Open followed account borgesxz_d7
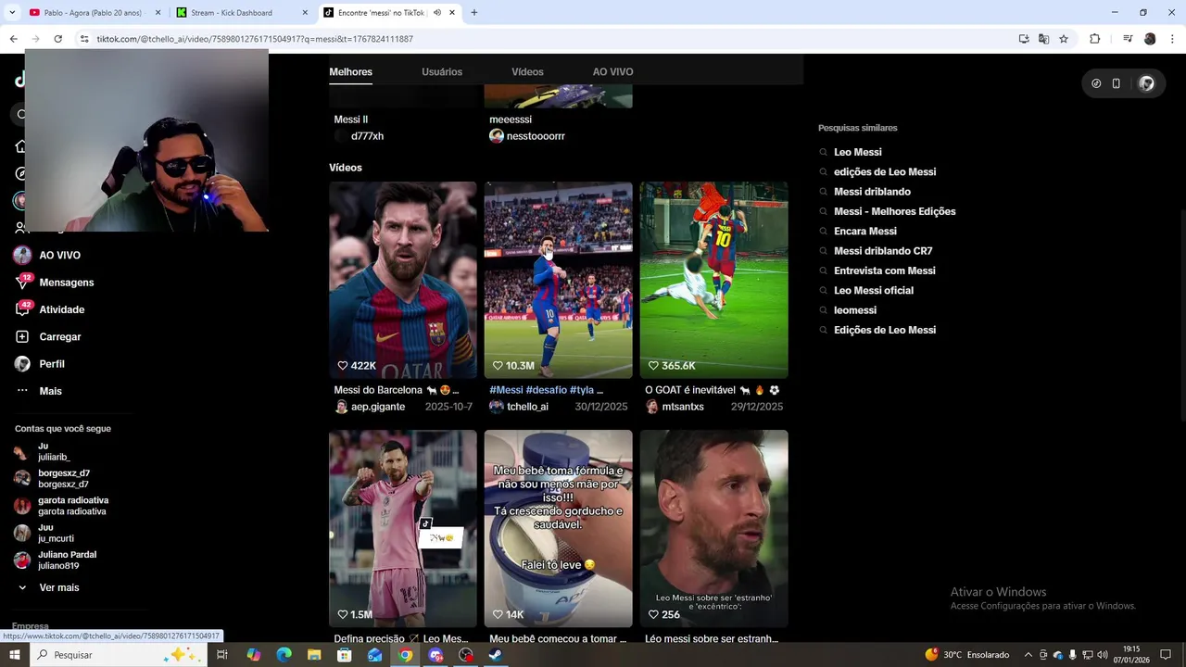The image size is (1186, 667). 64,479
